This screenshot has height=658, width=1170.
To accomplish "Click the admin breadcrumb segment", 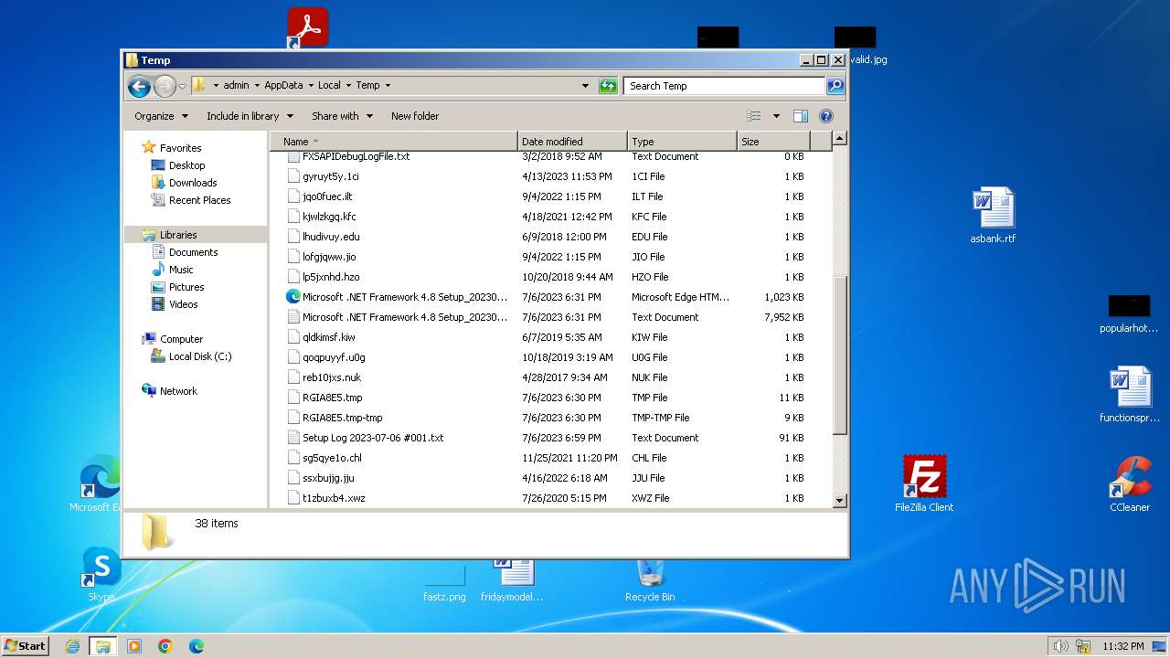I will click(236, 85).
